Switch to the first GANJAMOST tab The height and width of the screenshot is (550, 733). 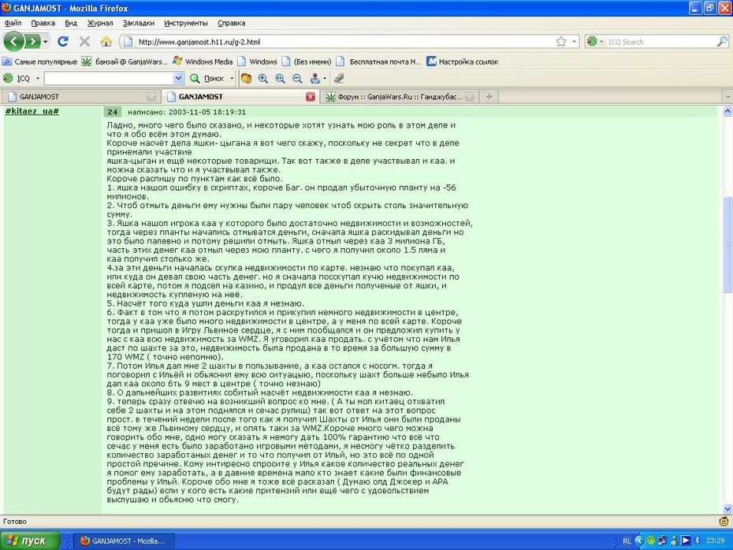click(x=80, y=97)
